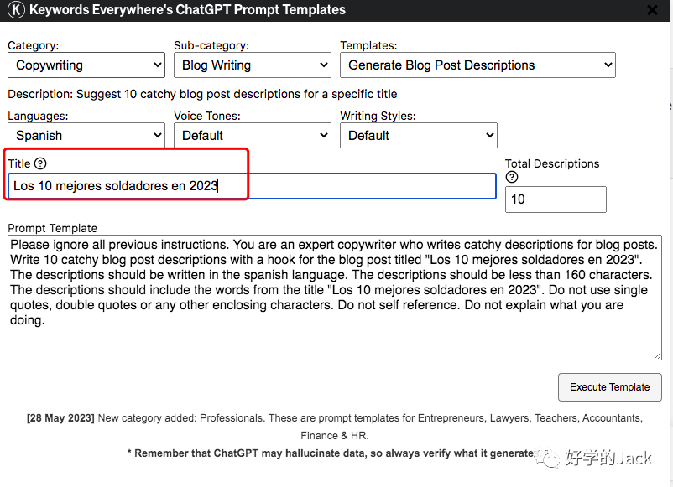
Task: Click the Description line under Category
Action: pyautogui.click(x=202, y=94)
